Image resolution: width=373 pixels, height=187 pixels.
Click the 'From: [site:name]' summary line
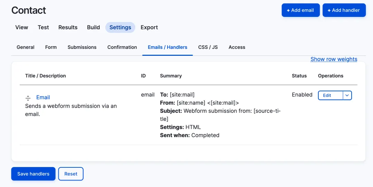(199, 103)
